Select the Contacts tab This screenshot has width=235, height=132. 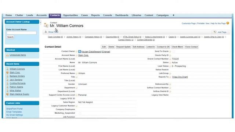tap(55, 15)
